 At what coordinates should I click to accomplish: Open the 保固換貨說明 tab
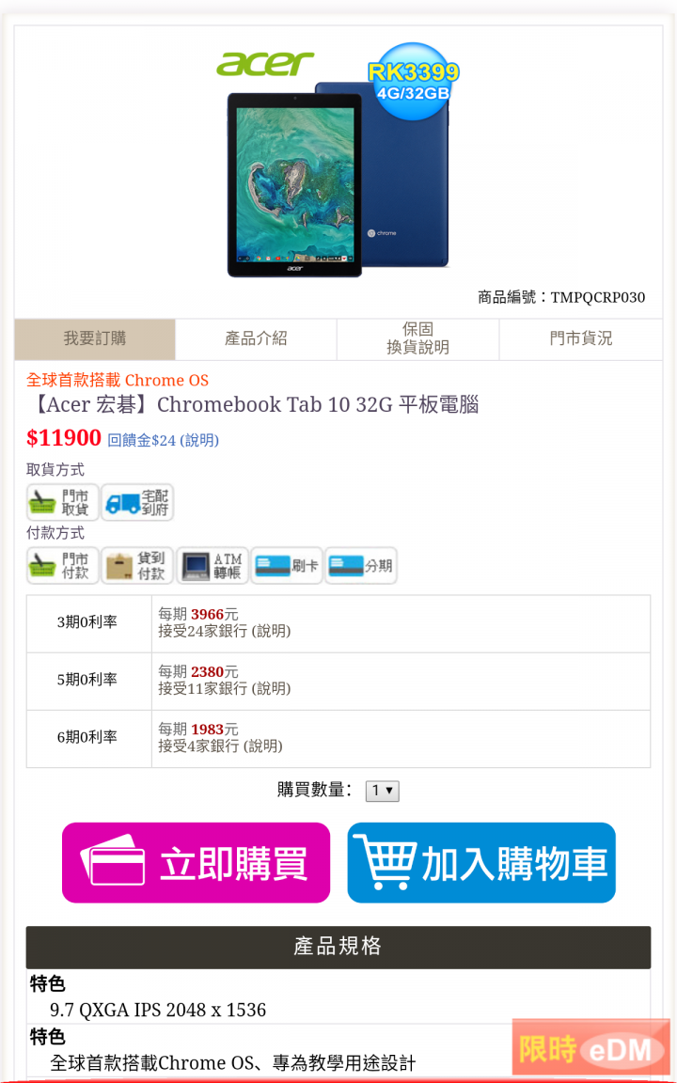(x=417, y=339)
